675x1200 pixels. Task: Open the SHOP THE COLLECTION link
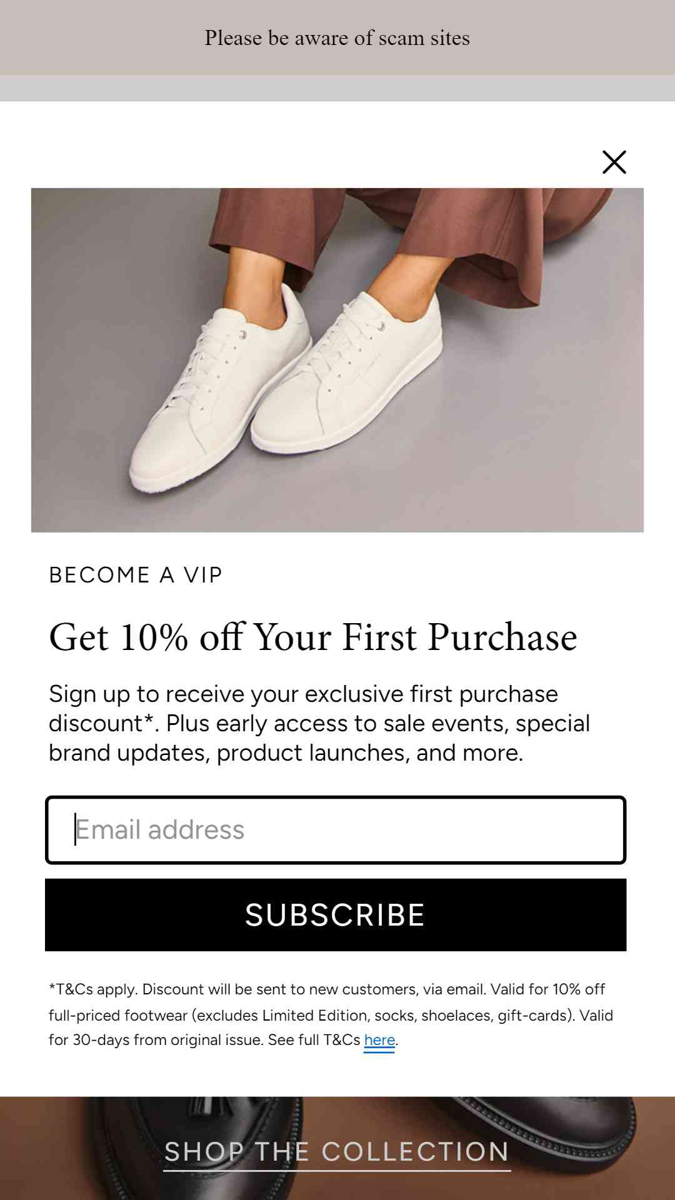[337, 1152]
